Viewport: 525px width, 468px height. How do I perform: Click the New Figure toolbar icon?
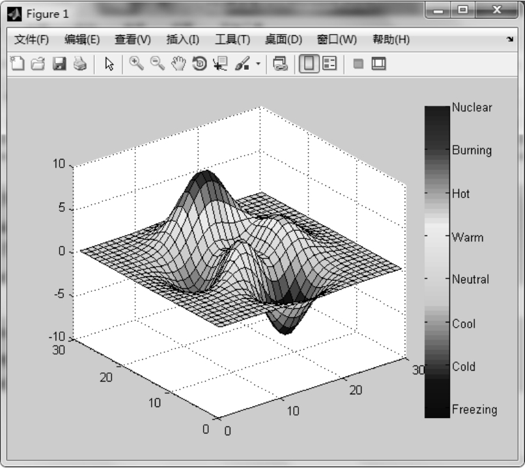(x=17, y=63)
